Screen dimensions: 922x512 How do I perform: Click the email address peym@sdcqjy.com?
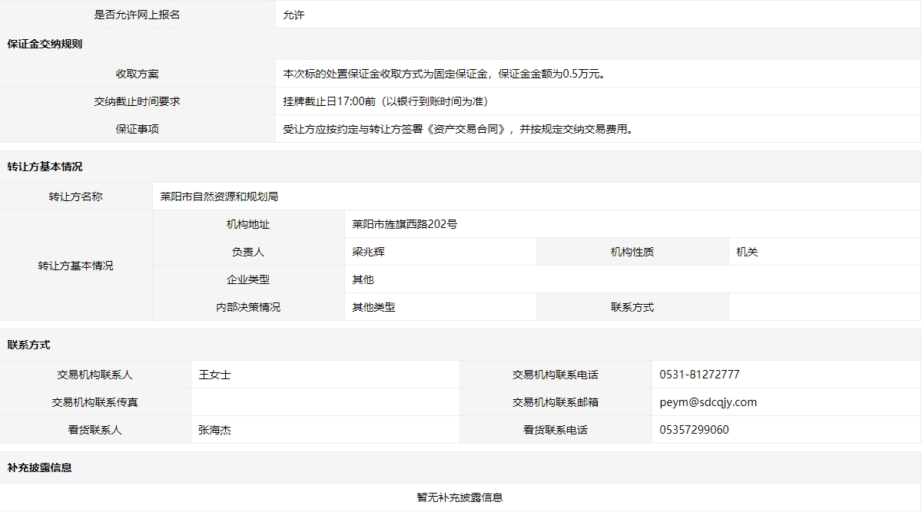click(708, 402)
